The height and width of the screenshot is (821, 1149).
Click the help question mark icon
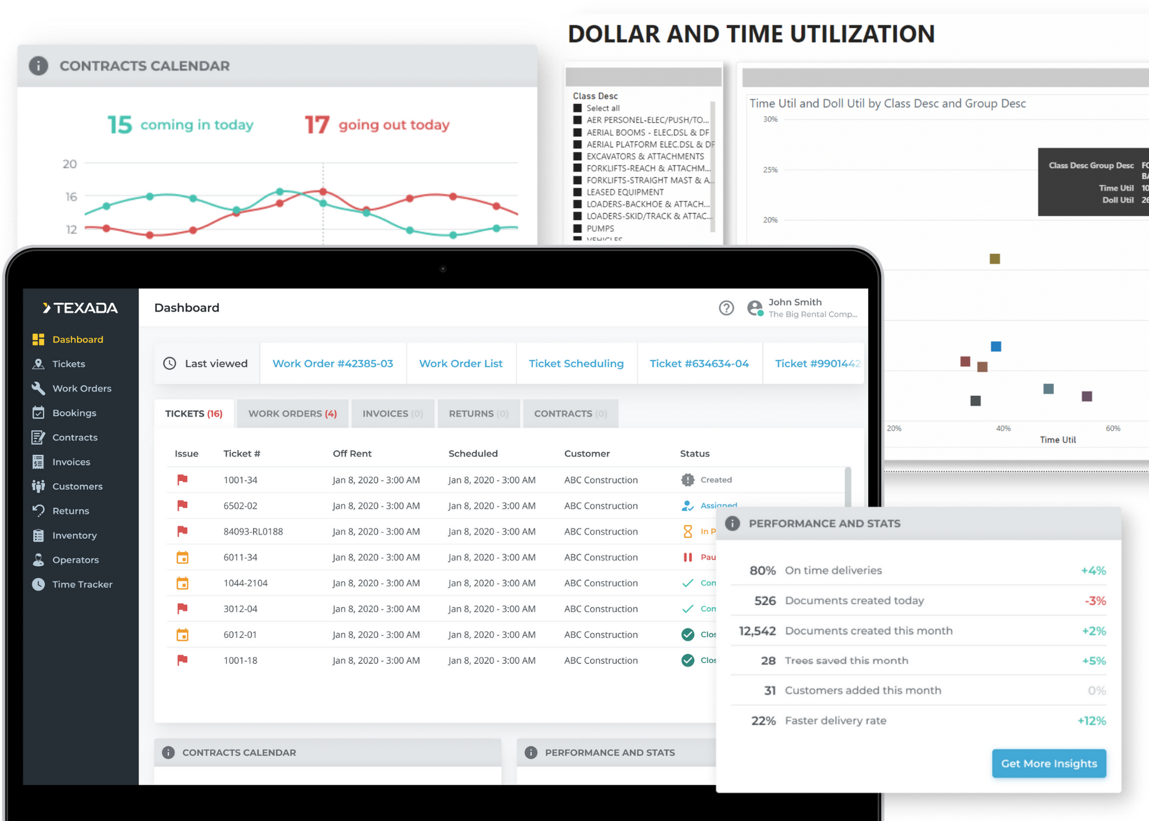click(727, 308)
